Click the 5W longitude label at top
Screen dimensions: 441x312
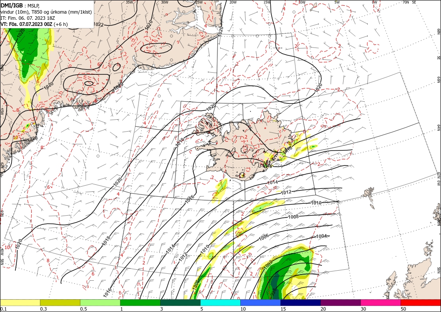[337, 2]
